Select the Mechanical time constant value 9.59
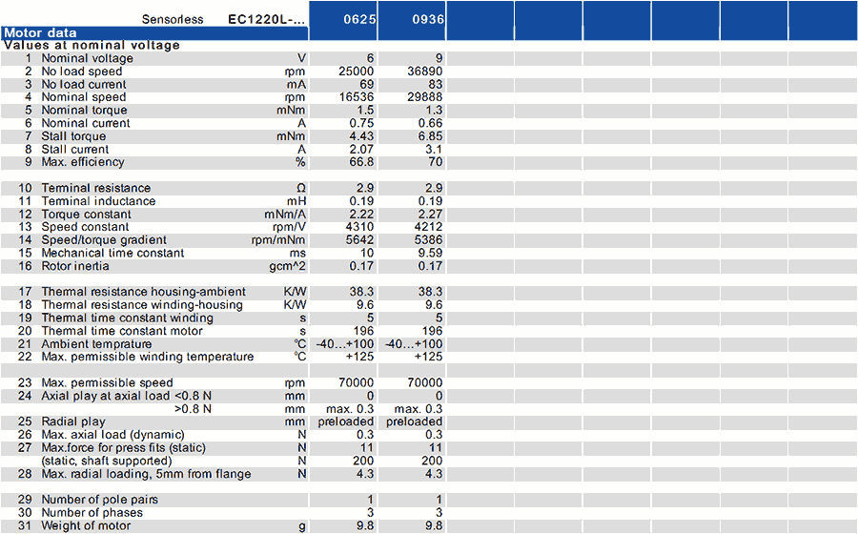Image resolution: width=858 pixels, height=534 pixels. point(430,253)
